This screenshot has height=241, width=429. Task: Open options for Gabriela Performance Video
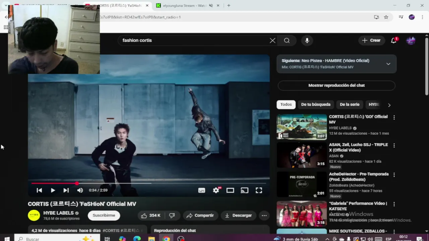click(394, 204)
